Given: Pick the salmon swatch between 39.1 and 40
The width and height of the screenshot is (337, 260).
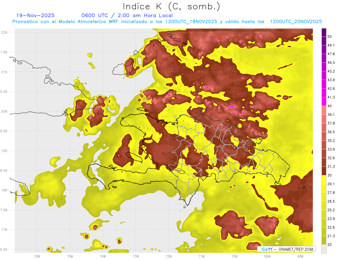Looking at the screenshot, I should point(324,110).
